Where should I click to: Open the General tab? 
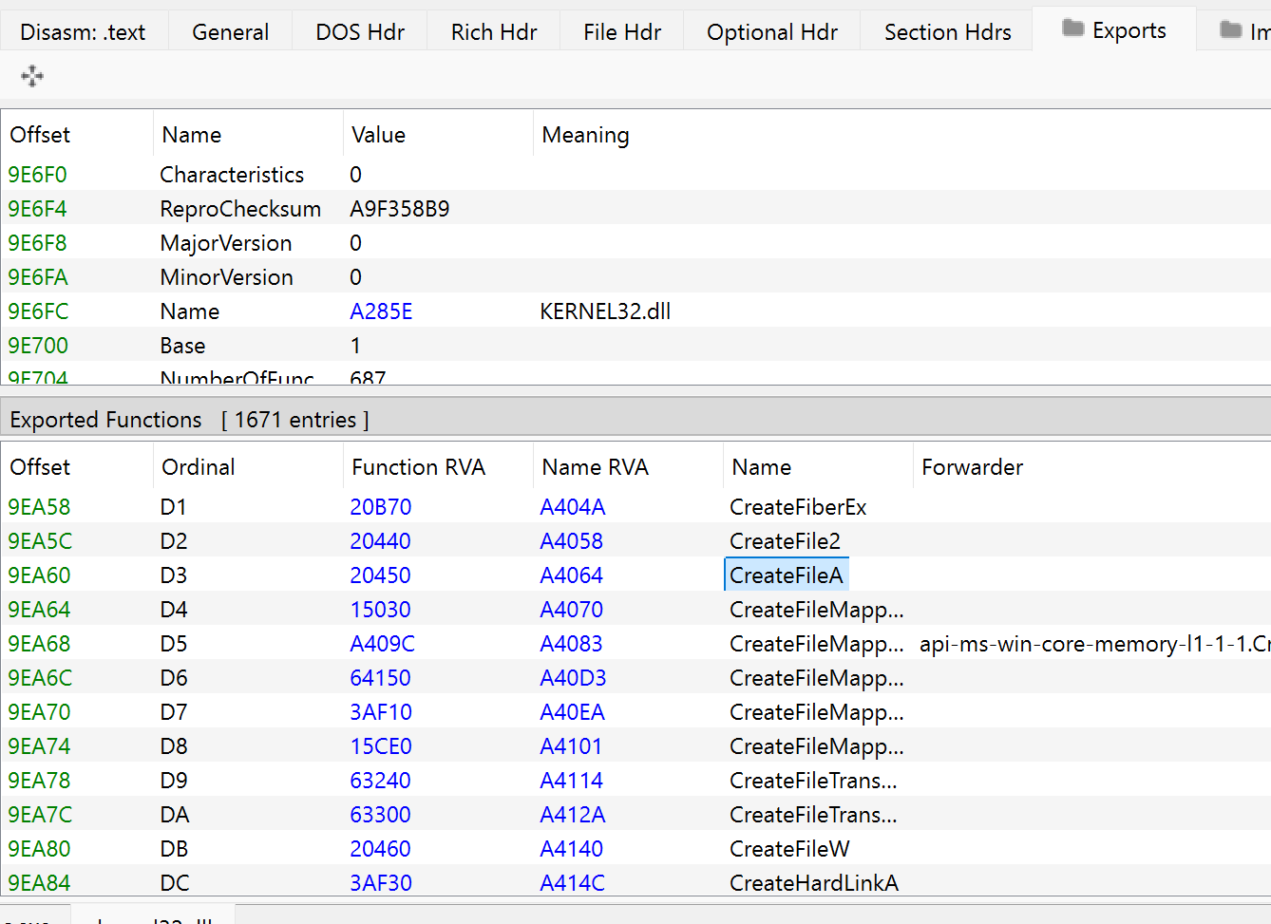230,32
